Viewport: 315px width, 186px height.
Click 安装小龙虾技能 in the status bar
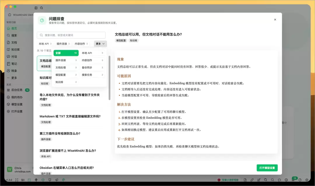[x=228, y=180]
